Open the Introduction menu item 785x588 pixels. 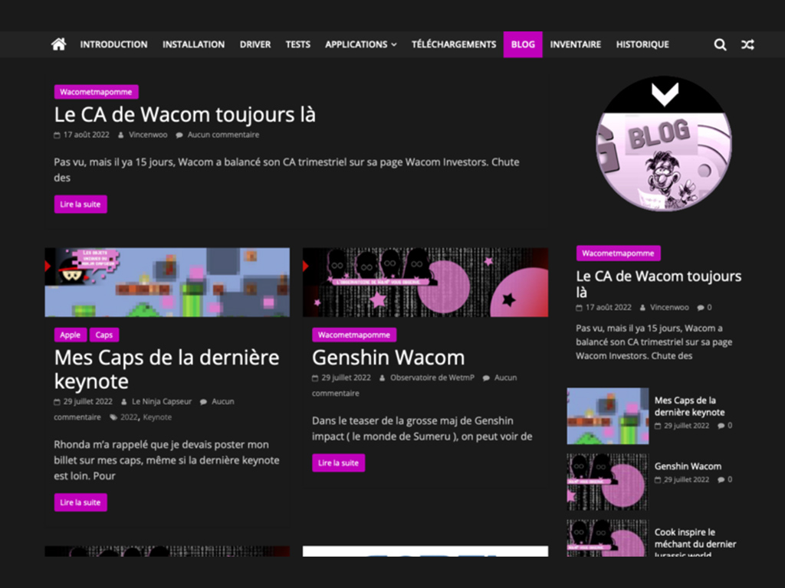pyautogui.click(x=113, y=44)
